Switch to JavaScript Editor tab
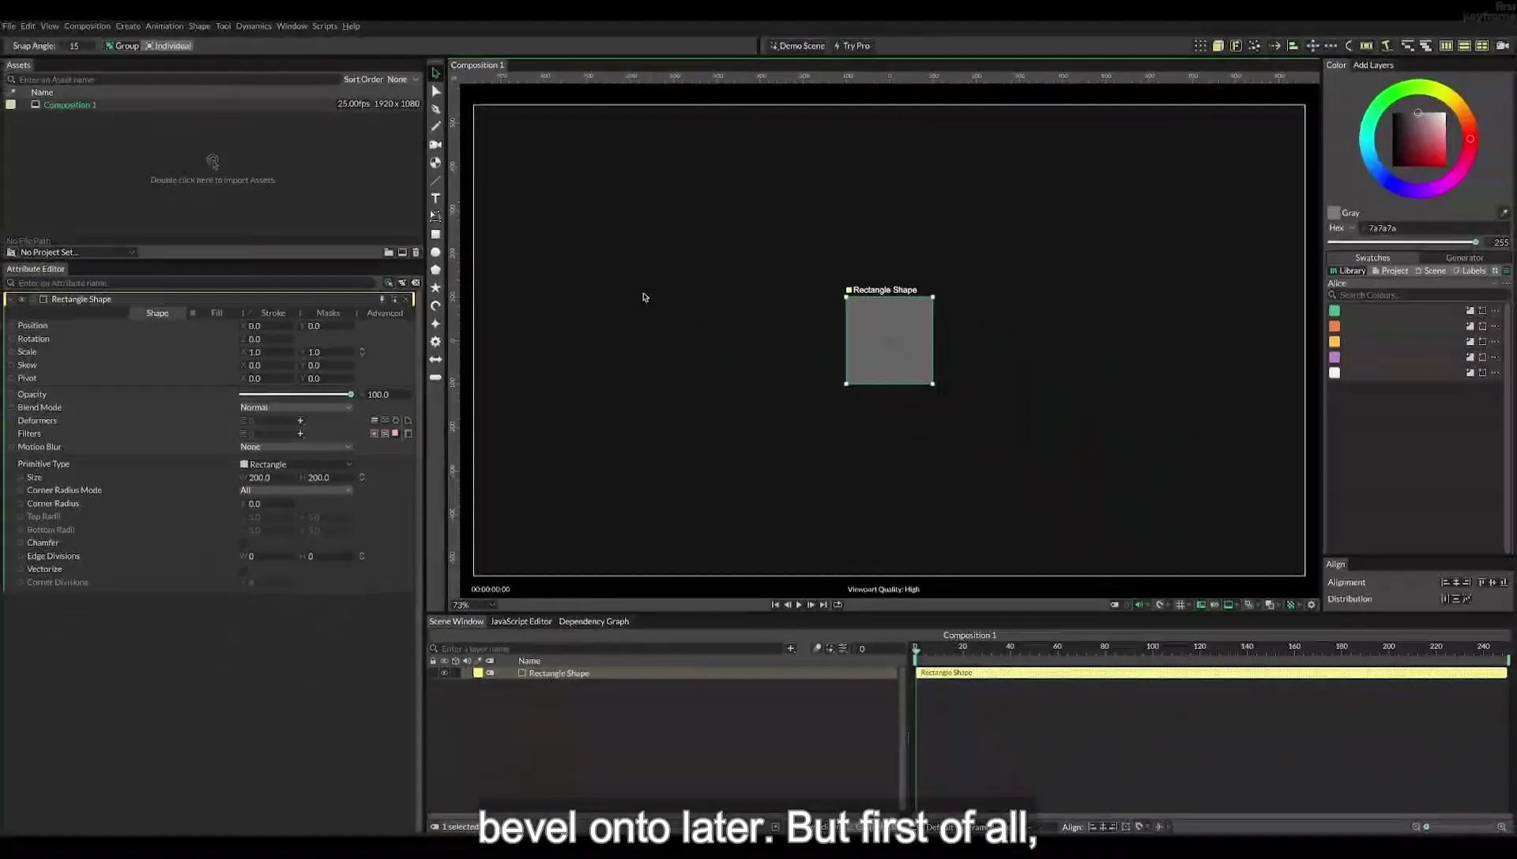 click(x=521, y=621)
